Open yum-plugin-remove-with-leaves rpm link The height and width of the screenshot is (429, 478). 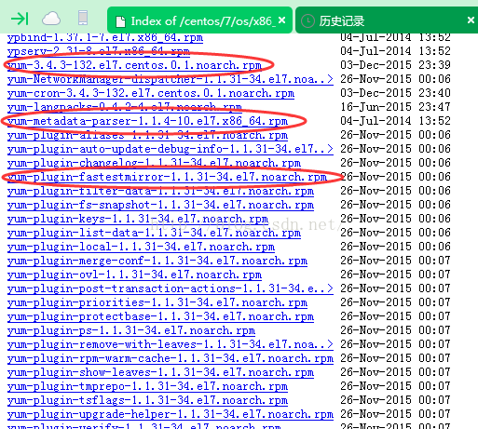click(171, 344)
